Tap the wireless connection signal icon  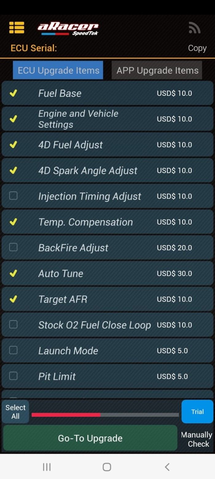pyautogui.click(x=194, y=28)
